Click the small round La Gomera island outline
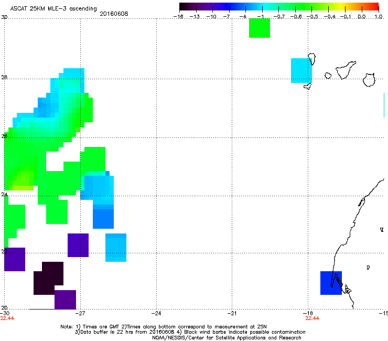The width and height of the screenshot is (388, 341). coord(328,76)
